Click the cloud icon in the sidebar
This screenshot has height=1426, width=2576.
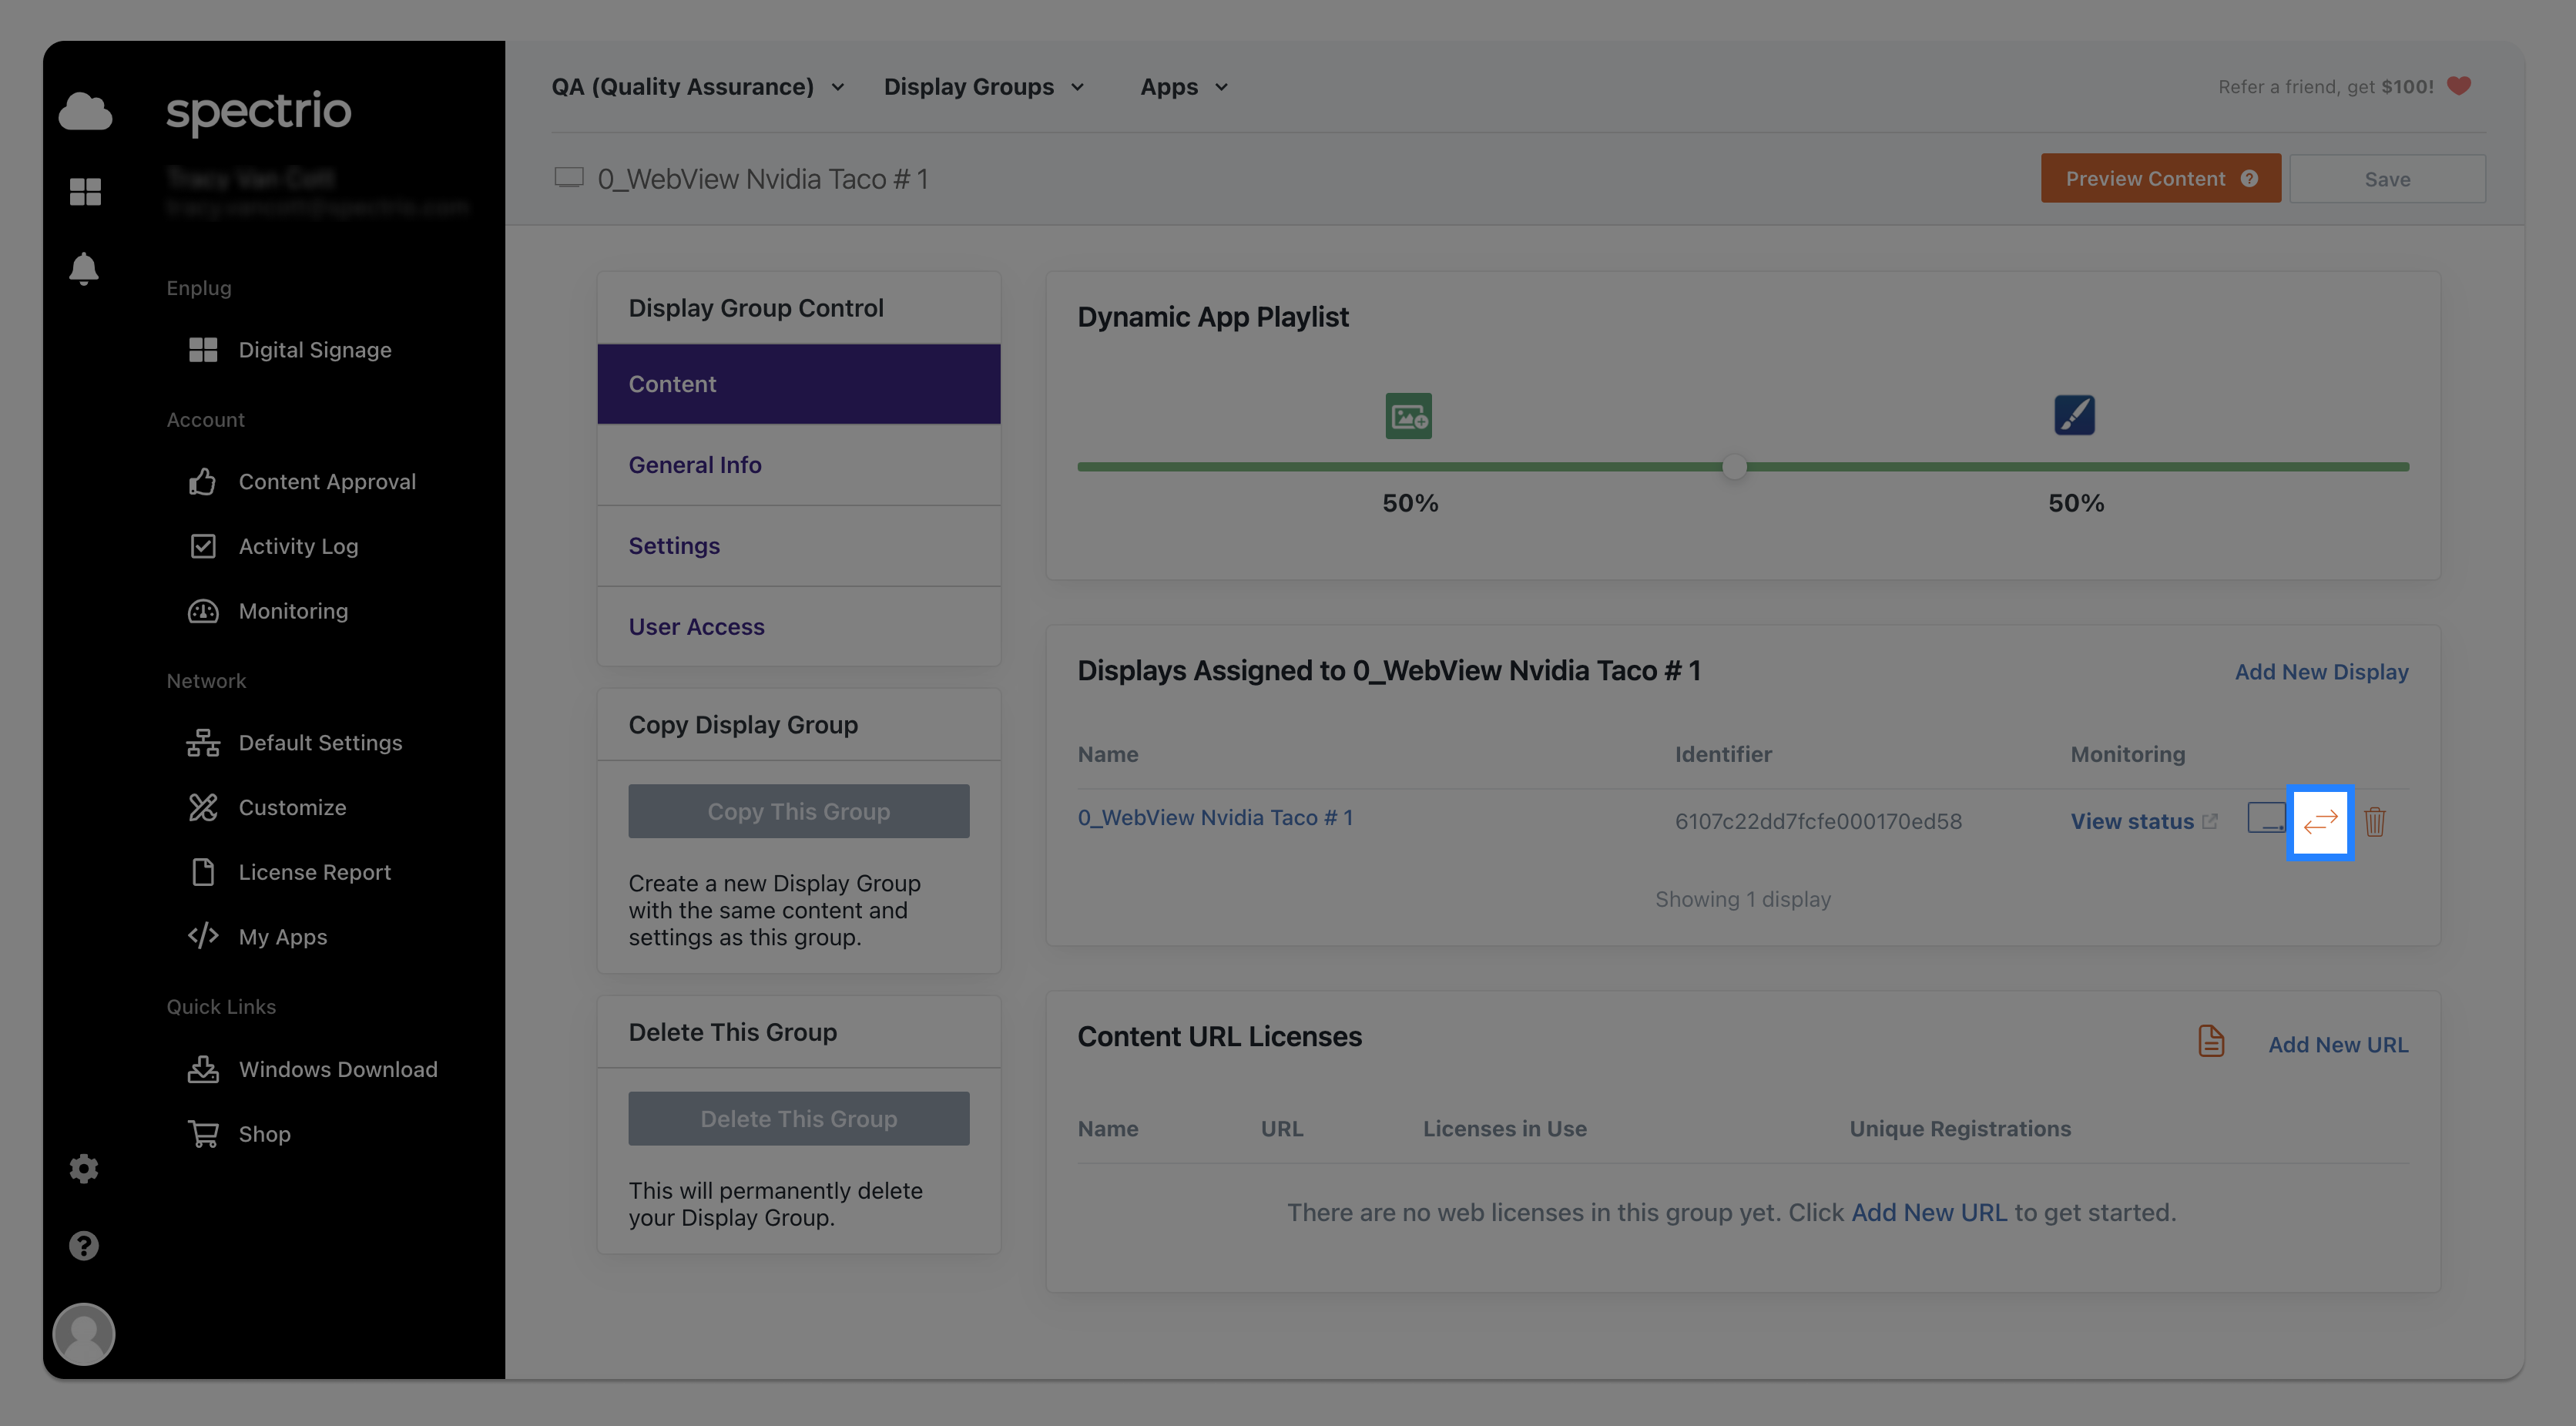point(85,111)
